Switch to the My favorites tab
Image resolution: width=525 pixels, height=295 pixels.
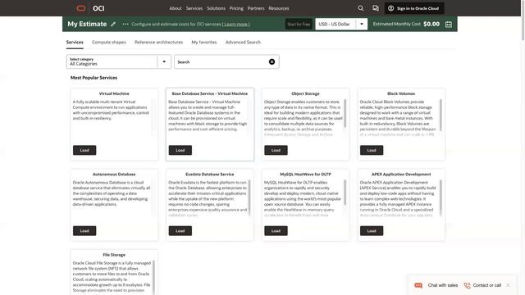pyautogui.click(x=204, y=42)
